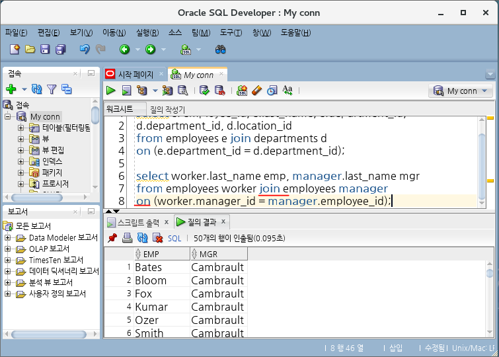
Task: Click the filter funnel icon in connections panel
Action: click(52, 89)
